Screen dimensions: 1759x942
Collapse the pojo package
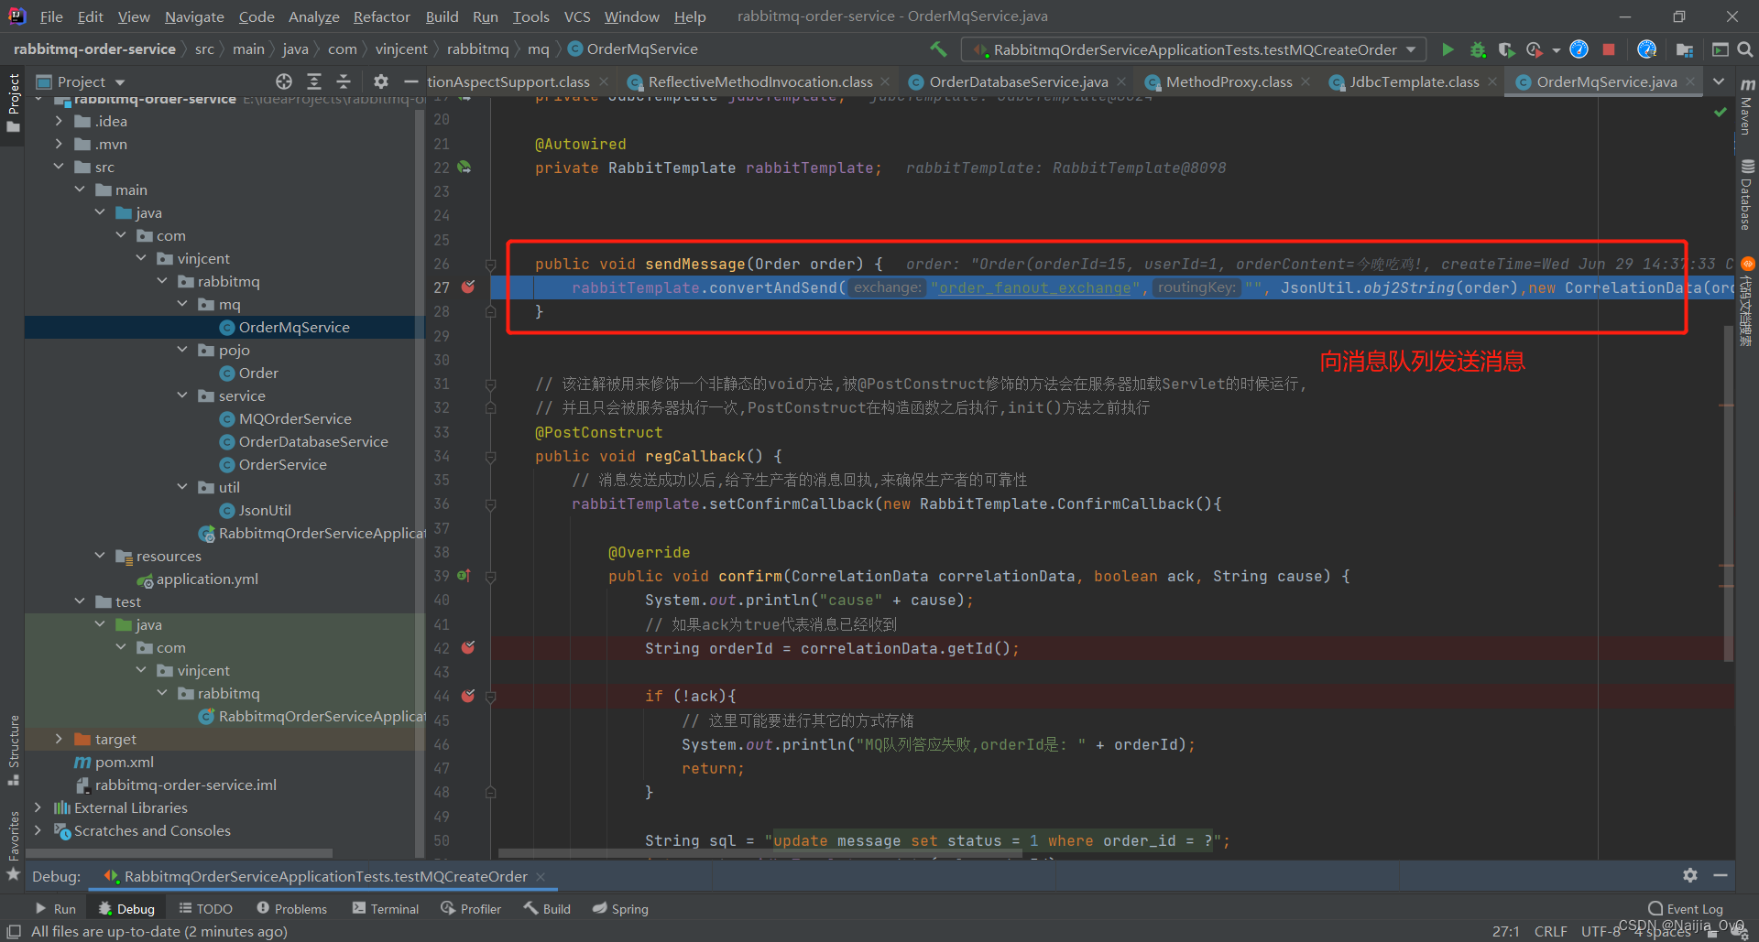coord(182,350)
